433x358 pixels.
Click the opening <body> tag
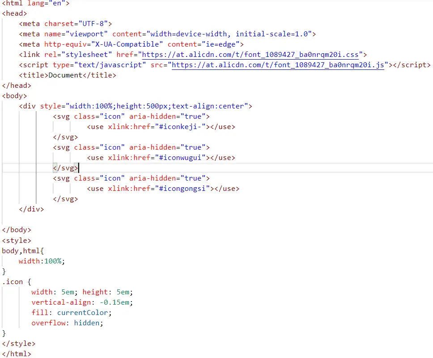pyautogui.click(x=15, y=96)
